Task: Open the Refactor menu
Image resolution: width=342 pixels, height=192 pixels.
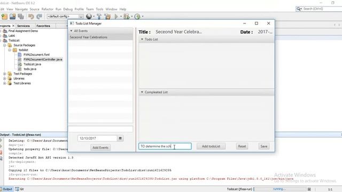Action: tap(48, 9)
